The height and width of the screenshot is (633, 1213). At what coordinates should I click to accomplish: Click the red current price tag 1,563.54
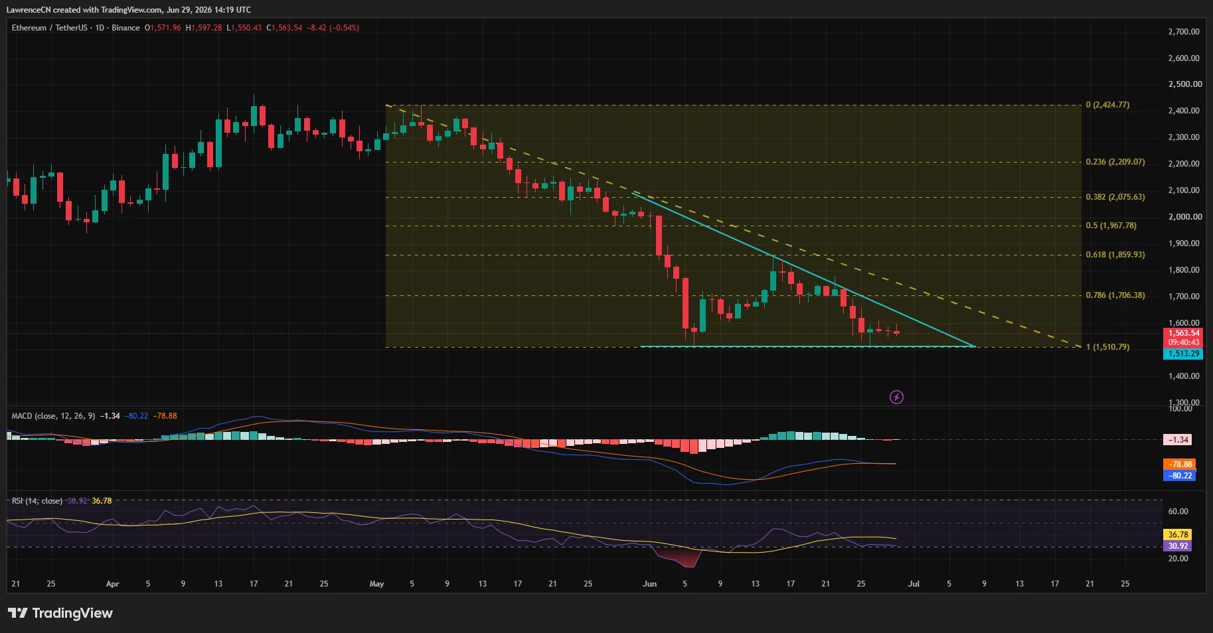coord(1183,333)
